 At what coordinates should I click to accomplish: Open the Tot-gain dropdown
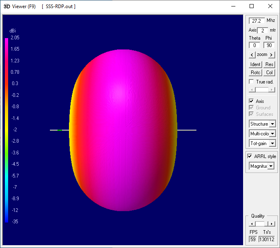click(x=272, y=143)
